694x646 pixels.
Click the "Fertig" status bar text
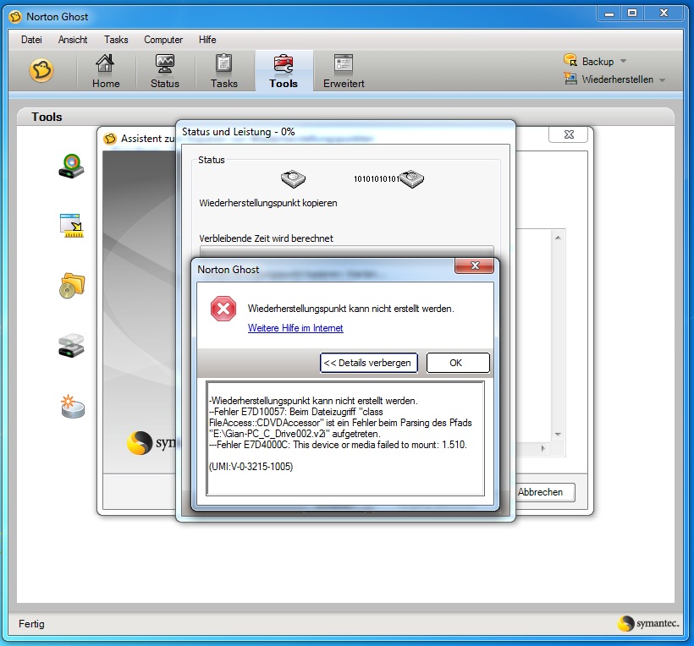click(x=31, y=624)
